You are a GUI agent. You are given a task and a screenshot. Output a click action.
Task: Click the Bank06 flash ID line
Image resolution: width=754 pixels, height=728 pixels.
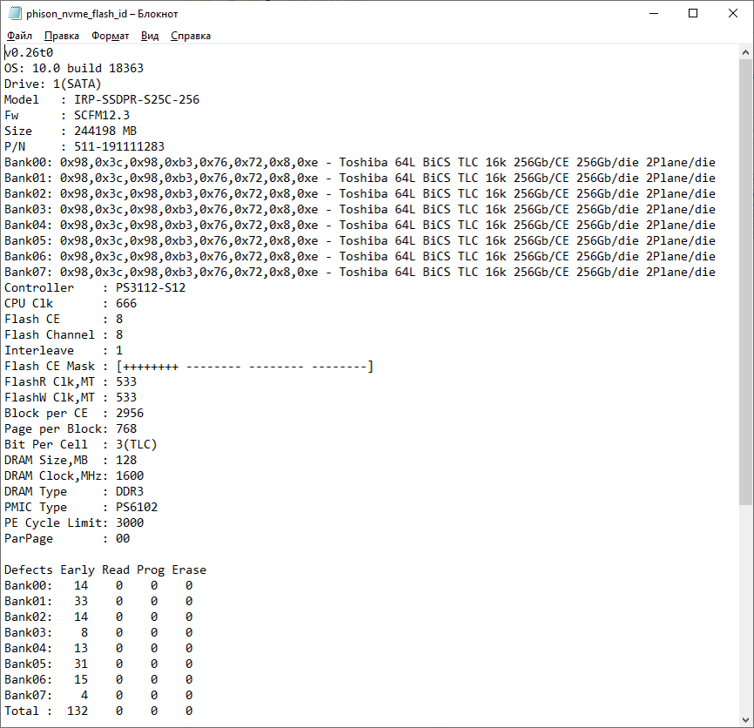(360, 256)
